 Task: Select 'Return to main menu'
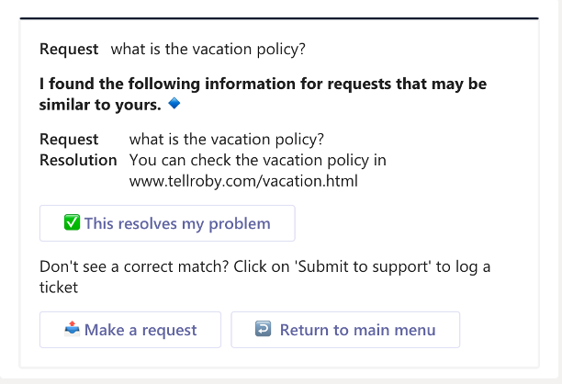point(345,330)
